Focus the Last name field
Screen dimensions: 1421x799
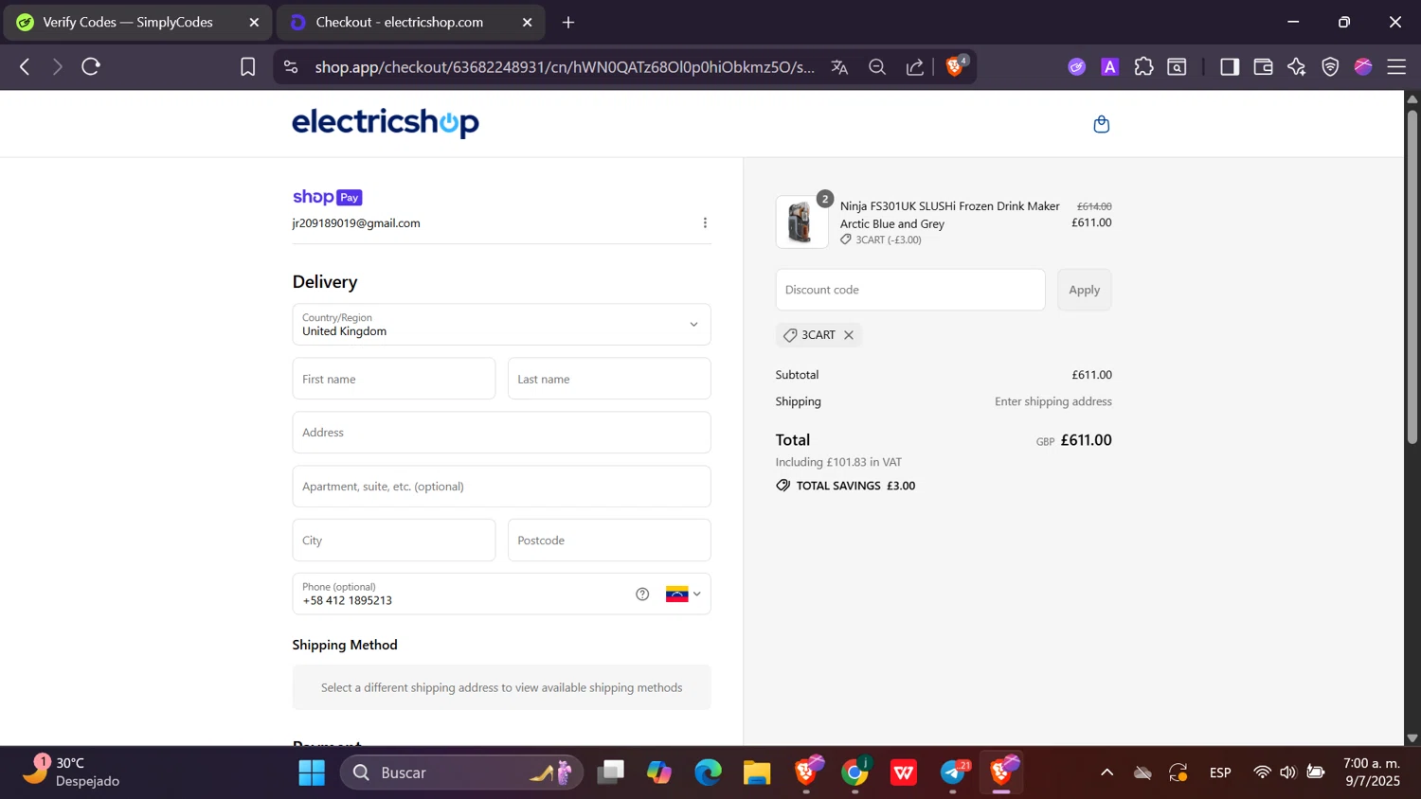click(x=609, y=379)
